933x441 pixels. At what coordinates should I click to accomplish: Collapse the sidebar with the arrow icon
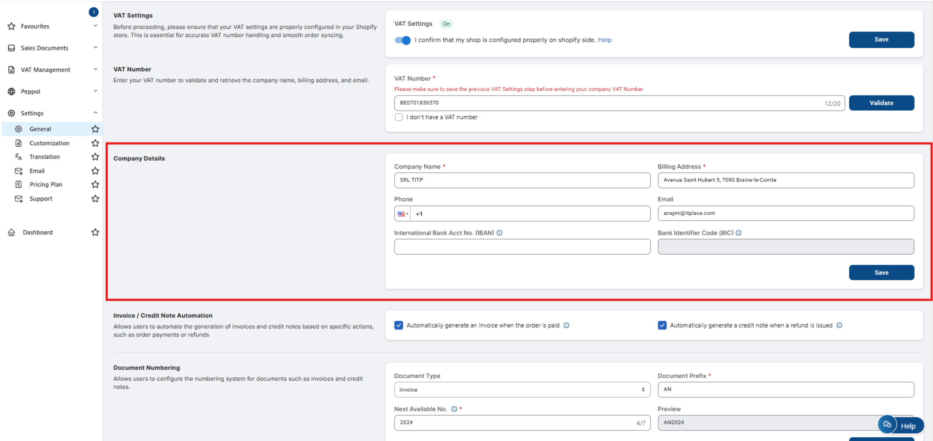point(93,12)
